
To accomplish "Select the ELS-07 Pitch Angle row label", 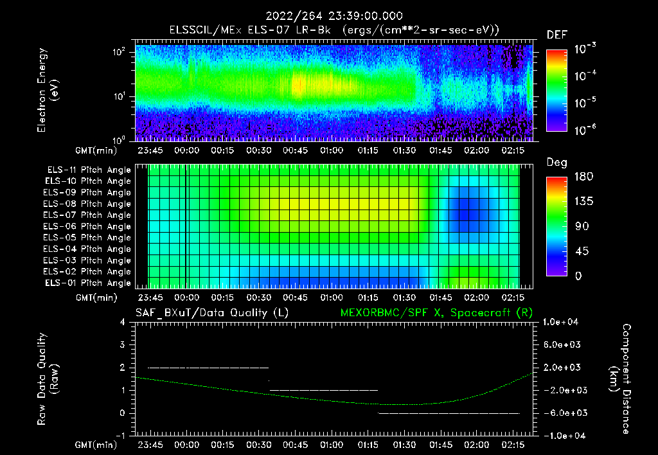I will pos(87,215).
